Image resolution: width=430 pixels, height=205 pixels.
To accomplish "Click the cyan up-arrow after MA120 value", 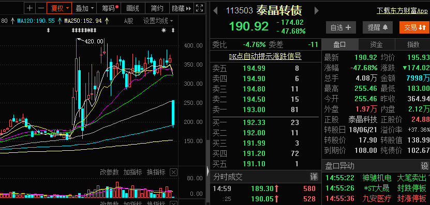I will [x=60, y=21].
